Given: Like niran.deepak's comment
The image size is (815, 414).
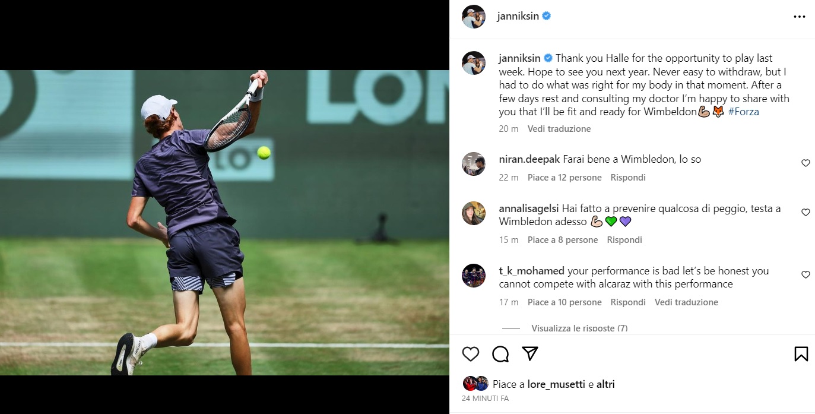Looking at the screenshot, I should [806, 163].
